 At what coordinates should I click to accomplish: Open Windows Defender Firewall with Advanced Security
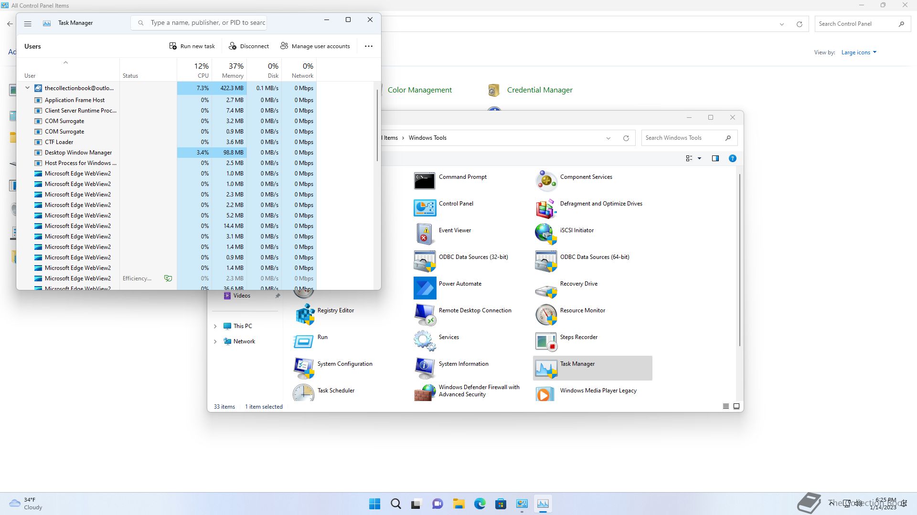[425, 392]
